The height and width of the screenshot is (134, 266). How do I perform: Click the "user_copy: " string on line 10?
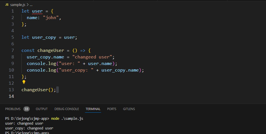(x=76, y=70)
